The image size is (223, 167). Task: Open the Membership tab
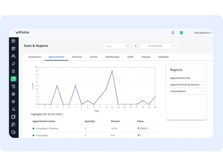(112, 57)
